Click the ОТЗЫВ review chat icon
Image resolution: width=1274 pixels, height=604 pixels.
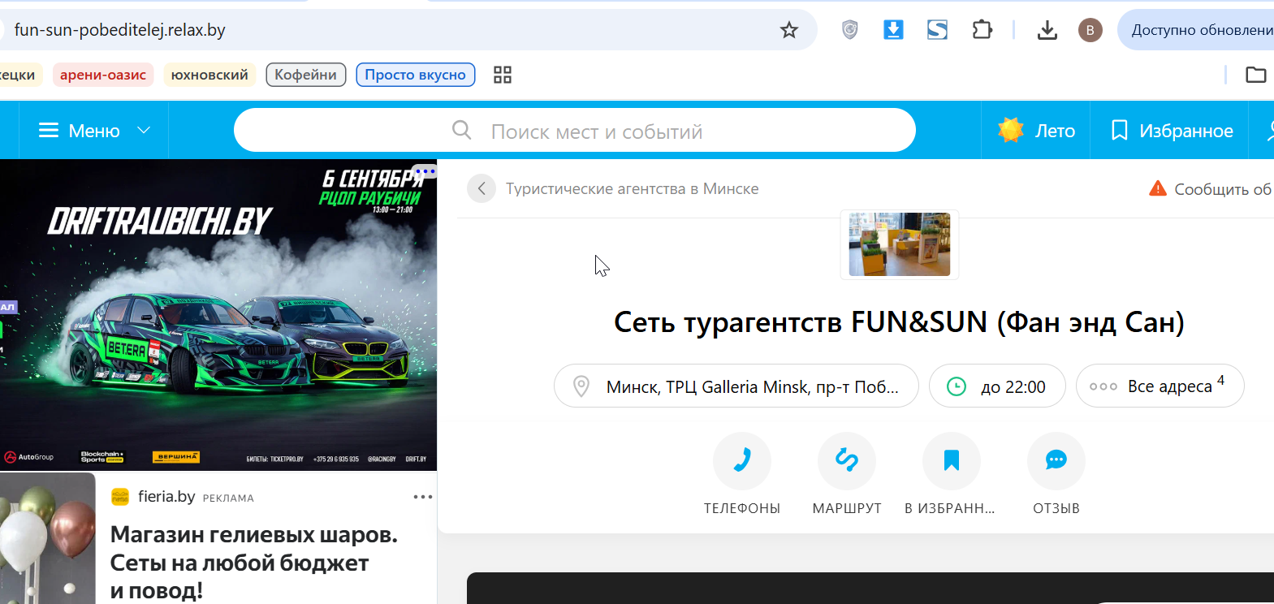pos(1056,461)
